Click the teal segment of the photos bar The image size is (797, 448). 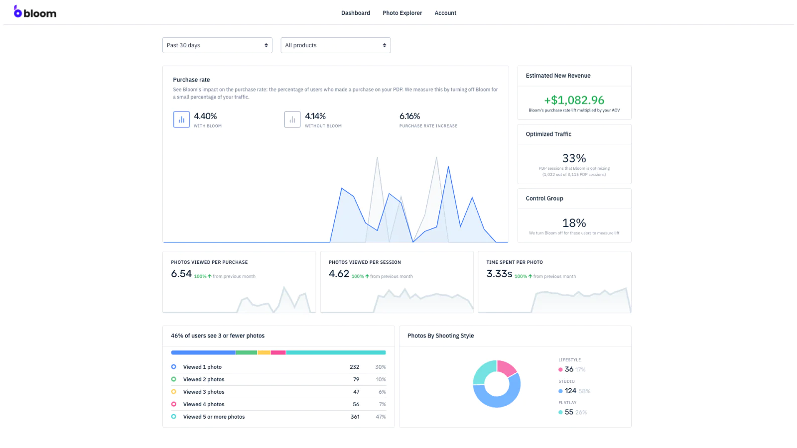[x=336, y=352]
